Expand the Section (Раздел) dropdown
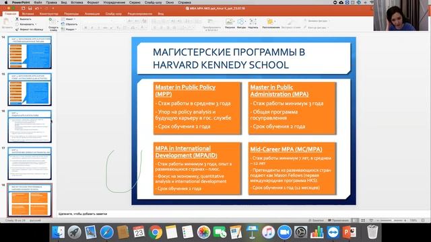This screenshot has width=431, height=242. [69, 29]
